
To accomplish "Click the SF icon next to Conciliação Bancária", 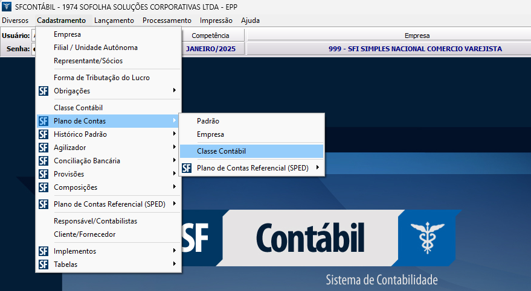I will [x=43, y=161].
